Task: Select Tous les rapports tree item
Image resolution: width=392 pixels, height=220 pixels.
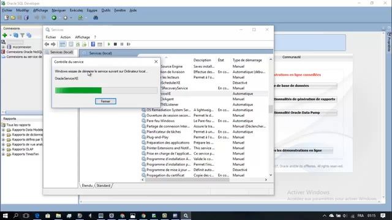Action: pos(18,125)
